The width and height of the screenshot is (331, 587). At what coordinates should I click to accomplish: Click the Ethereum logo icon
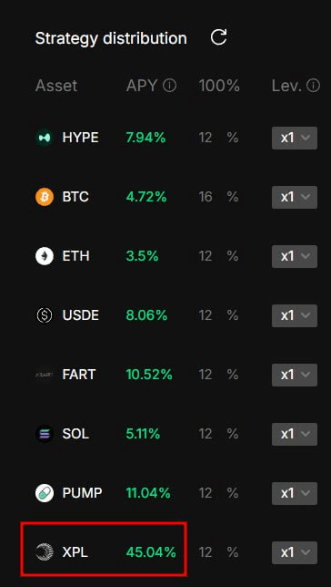(45, 256)
